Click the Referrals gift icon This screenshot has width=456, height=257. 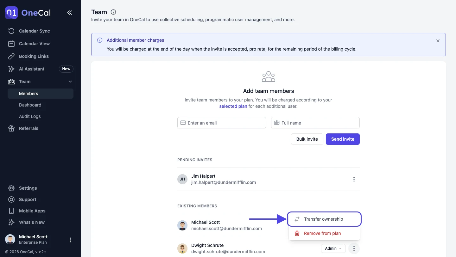(x=11, y=128)
